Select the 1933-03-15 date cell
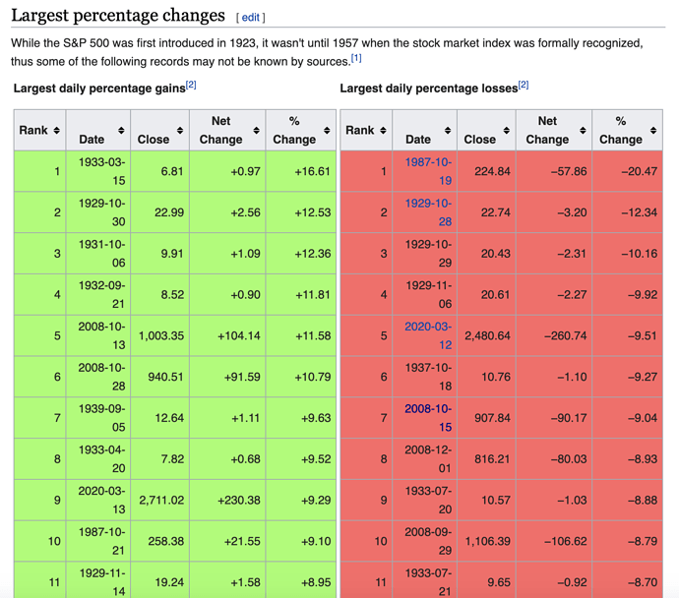Screen dimensions: 679x598 coord(98,171)
